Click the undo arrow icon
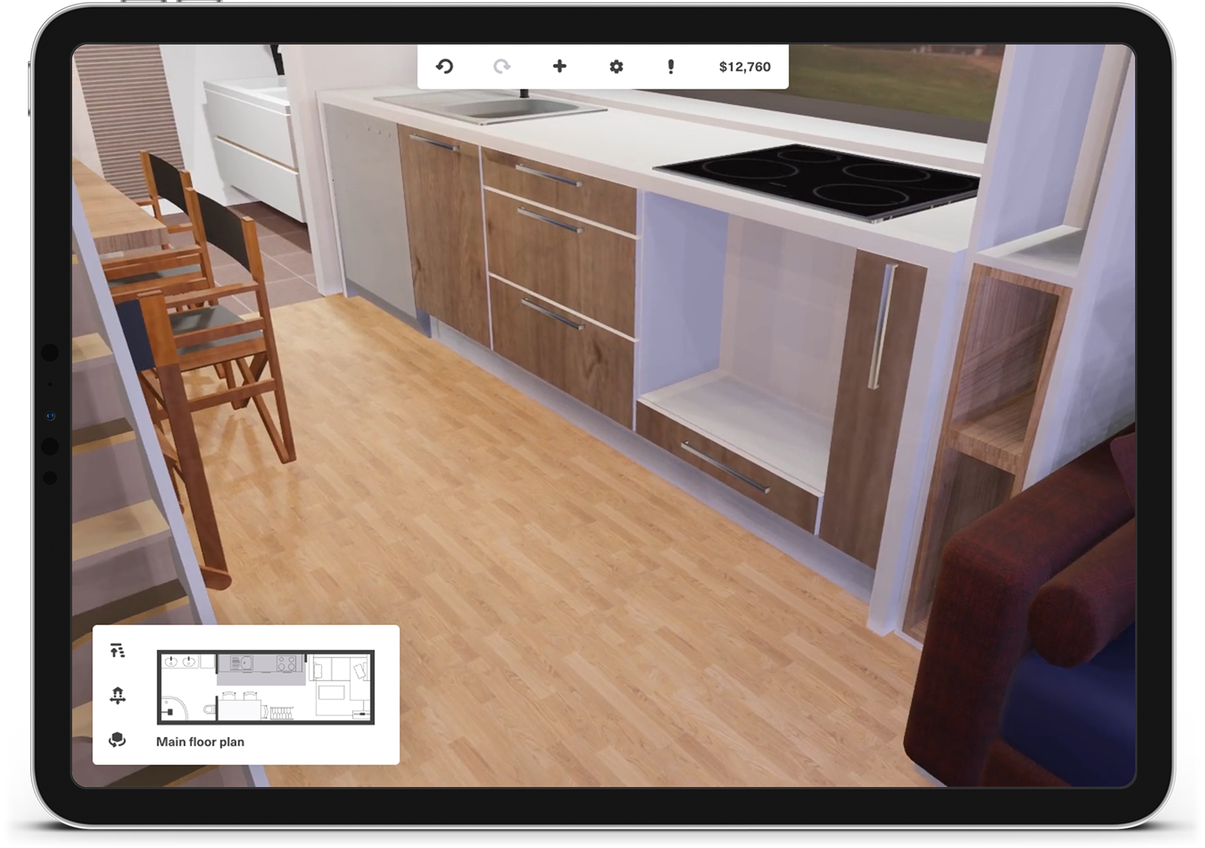The height and width of the screenshot is (848, 1205). (444, 66)
